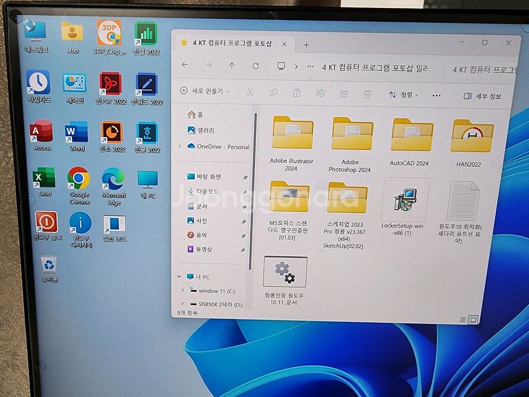Screen dimensions: 529x397
Task: Select the Copy icon in the toolbar
Action: pos(274,93)
